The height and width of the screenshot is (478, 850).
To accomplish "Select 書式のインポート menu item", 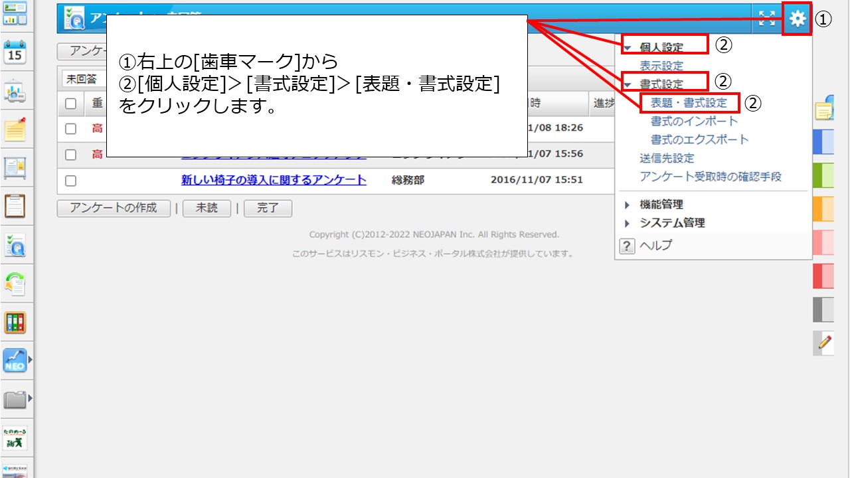I will [x=695, y=121].
